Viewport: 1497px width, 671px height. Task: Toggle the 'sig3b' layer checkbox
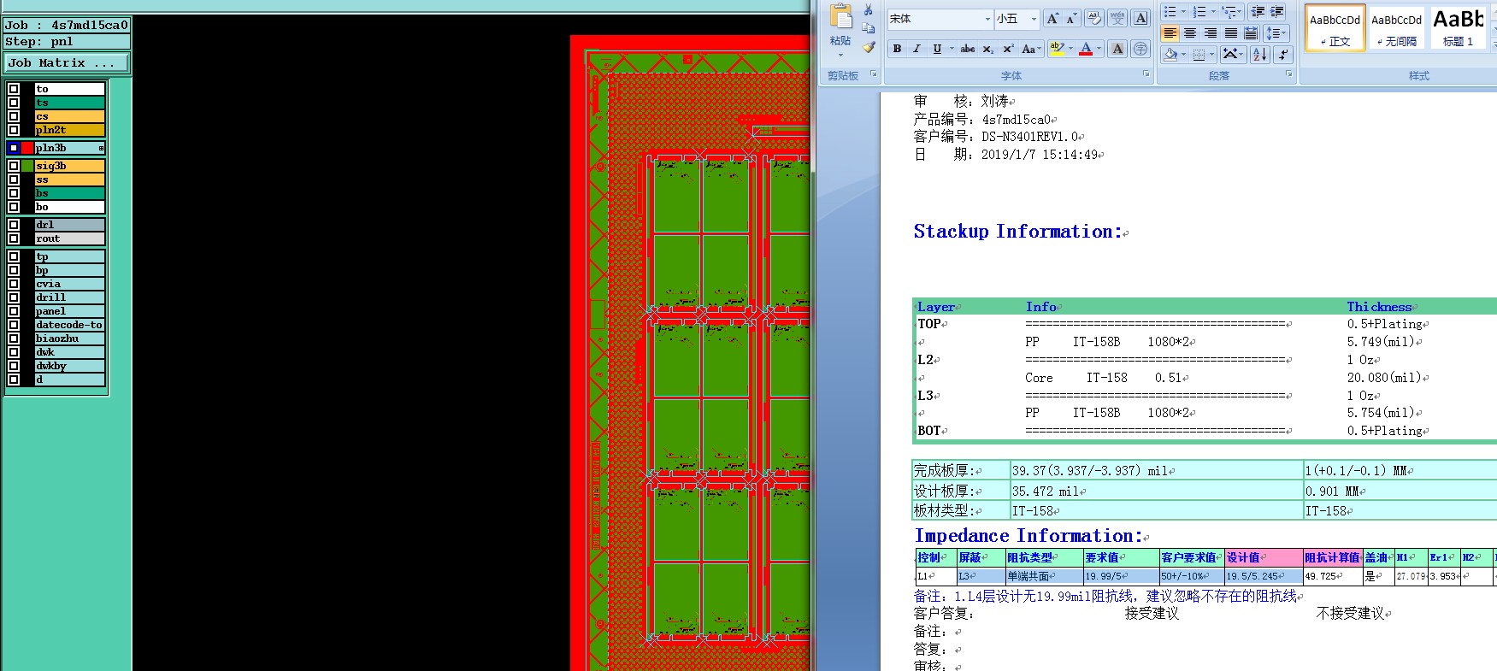tap(14, 166)
